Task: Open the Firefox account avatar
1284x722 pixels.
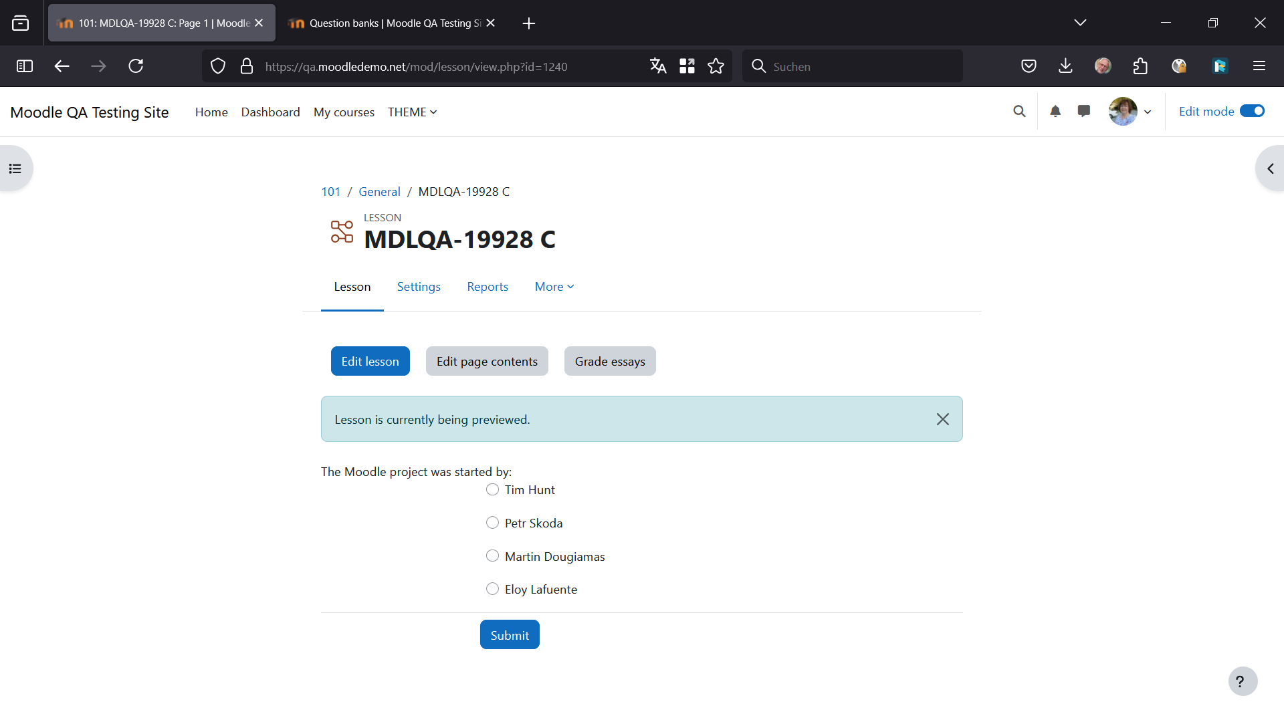Action: pos(1103,66)
